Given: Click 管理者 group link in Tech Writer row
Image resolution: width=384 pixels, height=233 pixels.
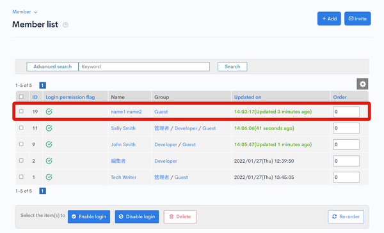Looking at the screenshot, I should coord(161,177).
